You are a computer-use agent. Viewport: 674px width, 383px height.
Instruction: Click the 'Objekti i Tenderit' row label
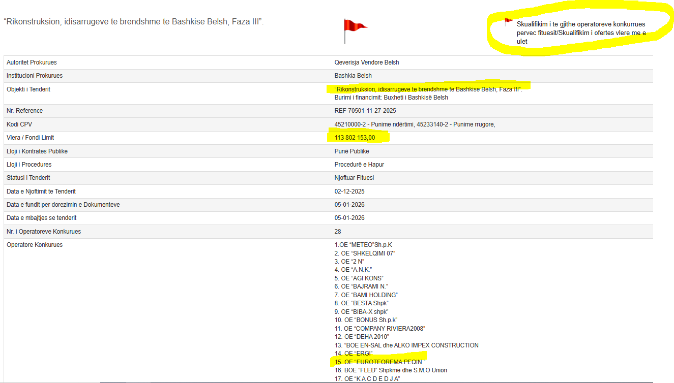pos(28,89)
